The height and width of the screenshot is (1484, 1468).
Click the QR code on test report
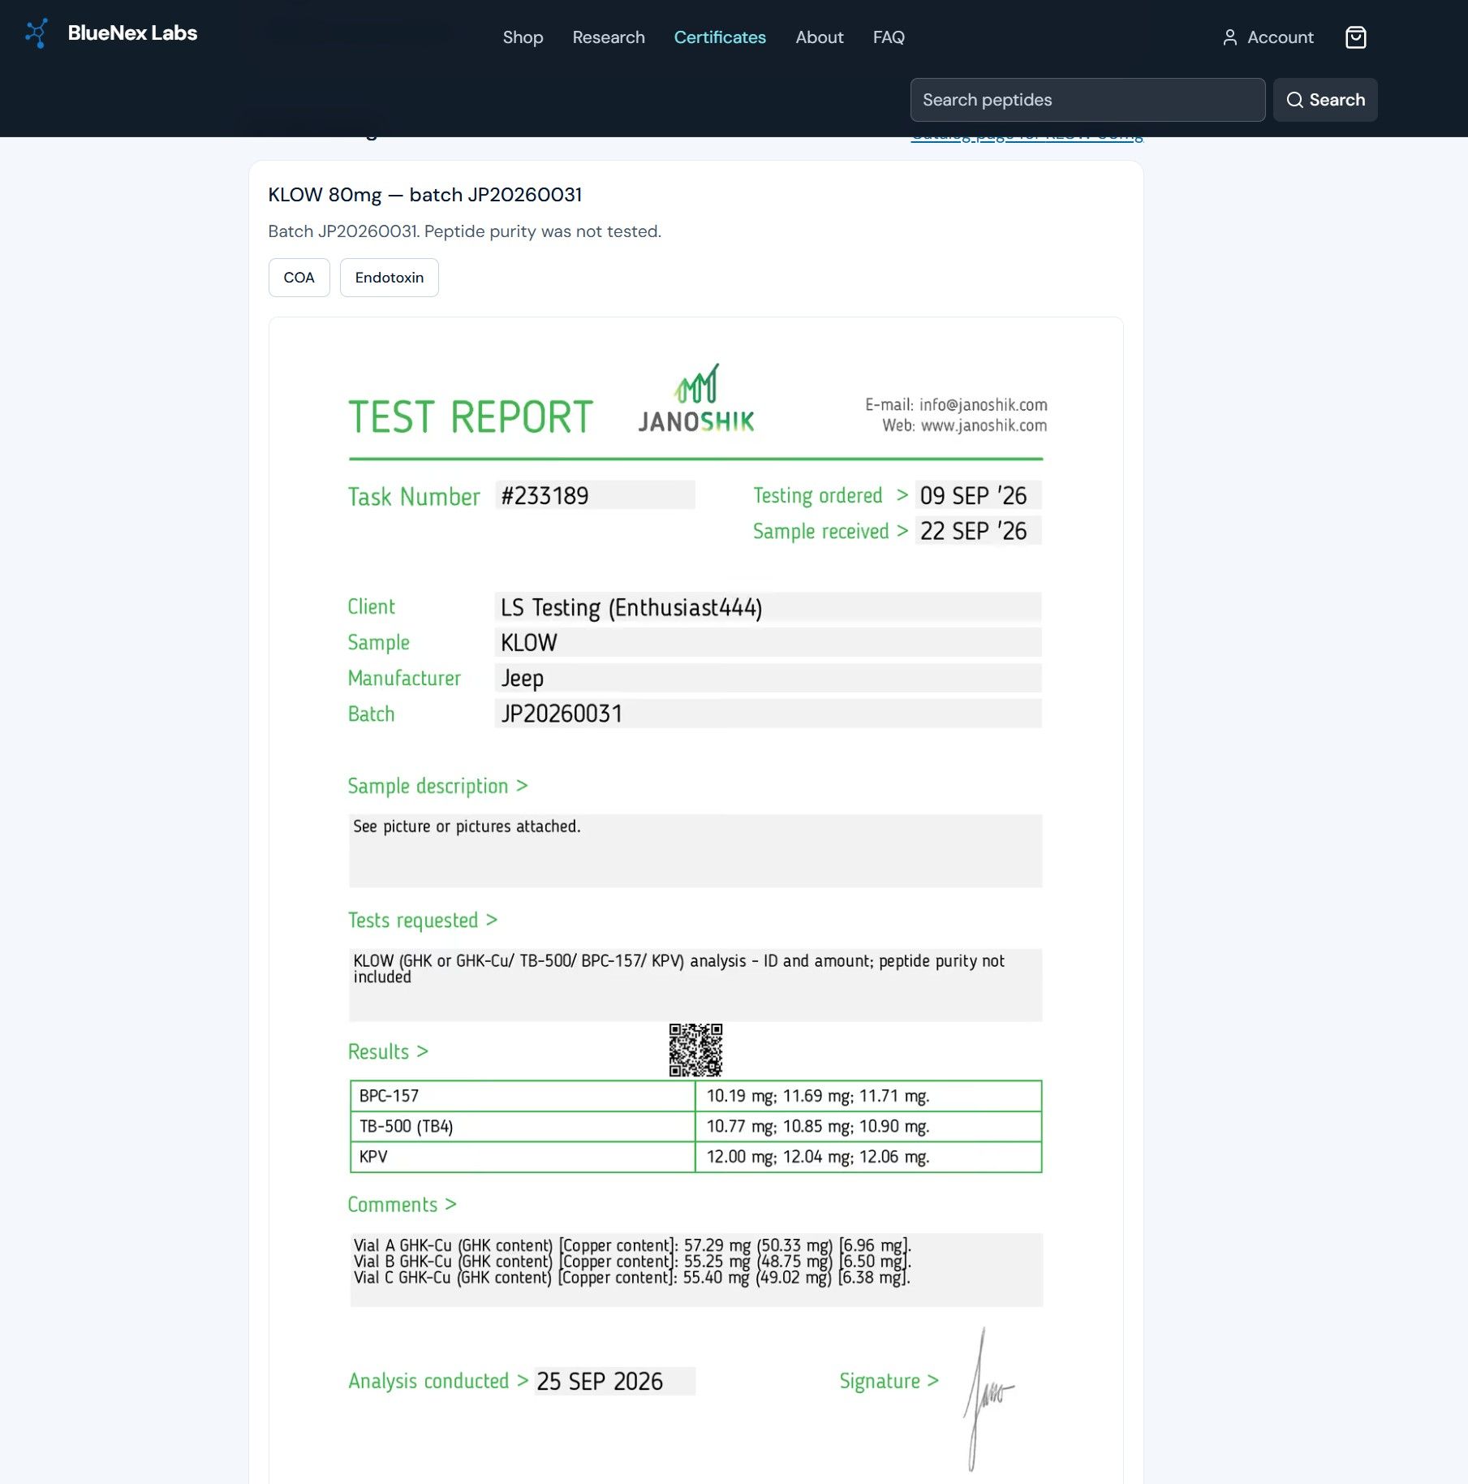695,1050
